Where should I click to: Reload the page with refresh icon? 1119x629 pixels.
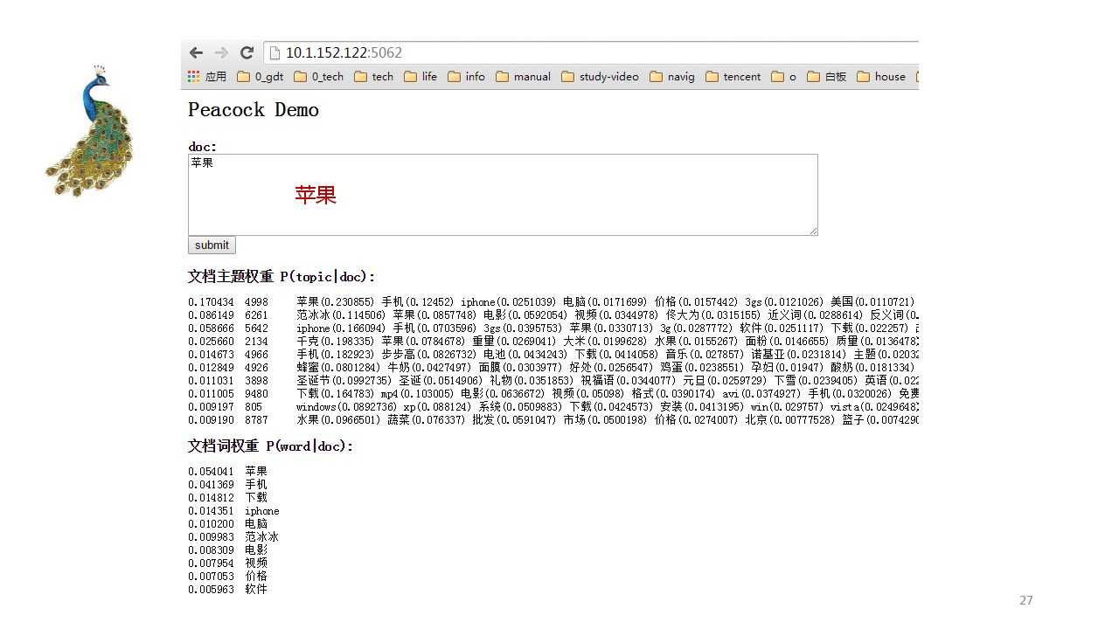coord(247,52)
